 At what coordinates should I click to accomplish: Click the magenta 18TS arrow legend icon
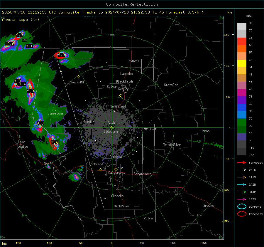(x=242, y=199)
